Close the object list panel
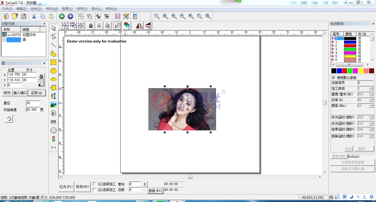Screen dimensions: 376x202 point(45,24)
